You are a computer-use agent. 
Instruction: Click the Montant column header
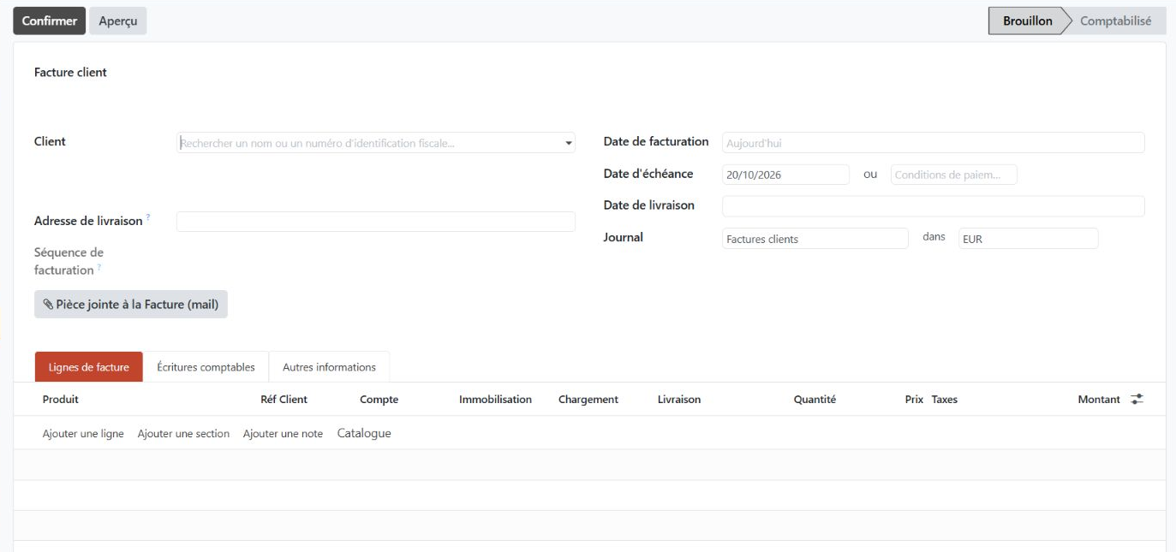point(1099,400)
